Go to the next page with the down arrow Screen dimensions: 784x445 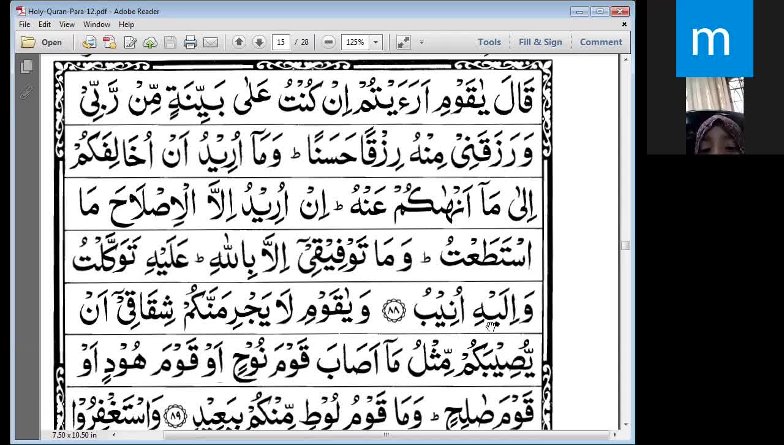point(259,42)
